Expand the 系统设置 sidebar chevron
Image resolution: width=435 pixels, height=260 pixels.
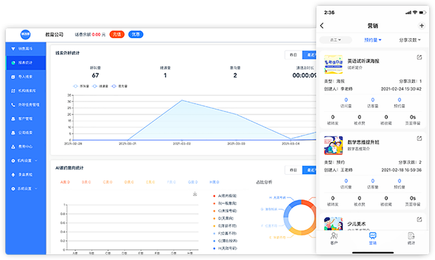[36, 188]
